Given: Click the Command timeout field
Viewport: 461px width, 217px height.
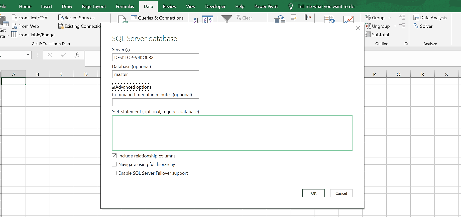Looking at the screenshot, I should coord(156,102).
